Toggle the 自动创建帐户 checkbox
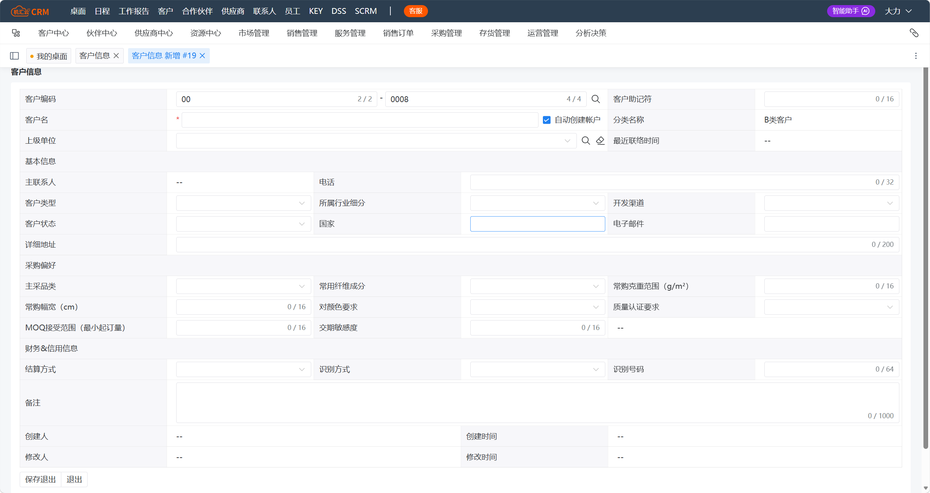The image size is (930, 493). (547, 120)
